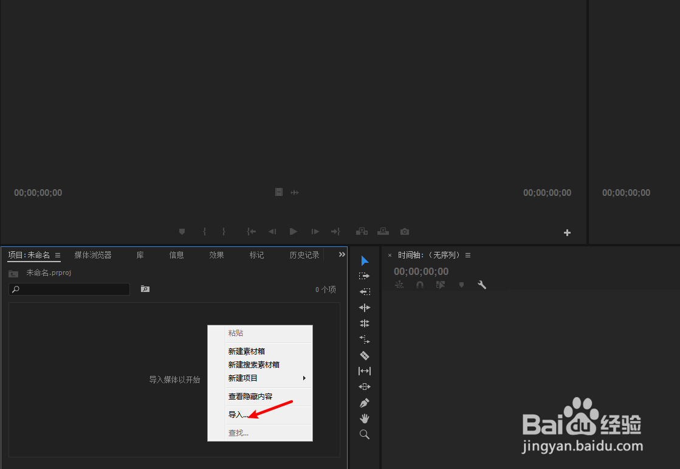Select the Slip tool

tap(364, 371)
